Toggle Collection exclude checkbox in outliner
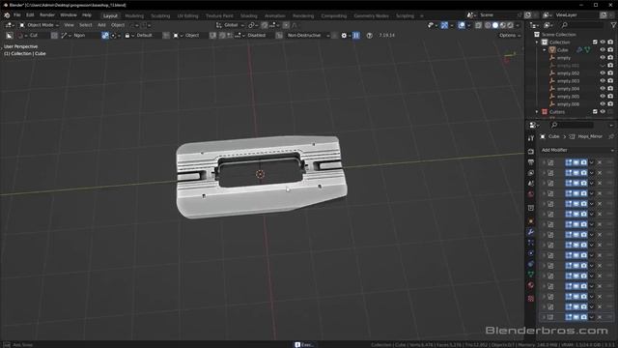 (595, 43)
